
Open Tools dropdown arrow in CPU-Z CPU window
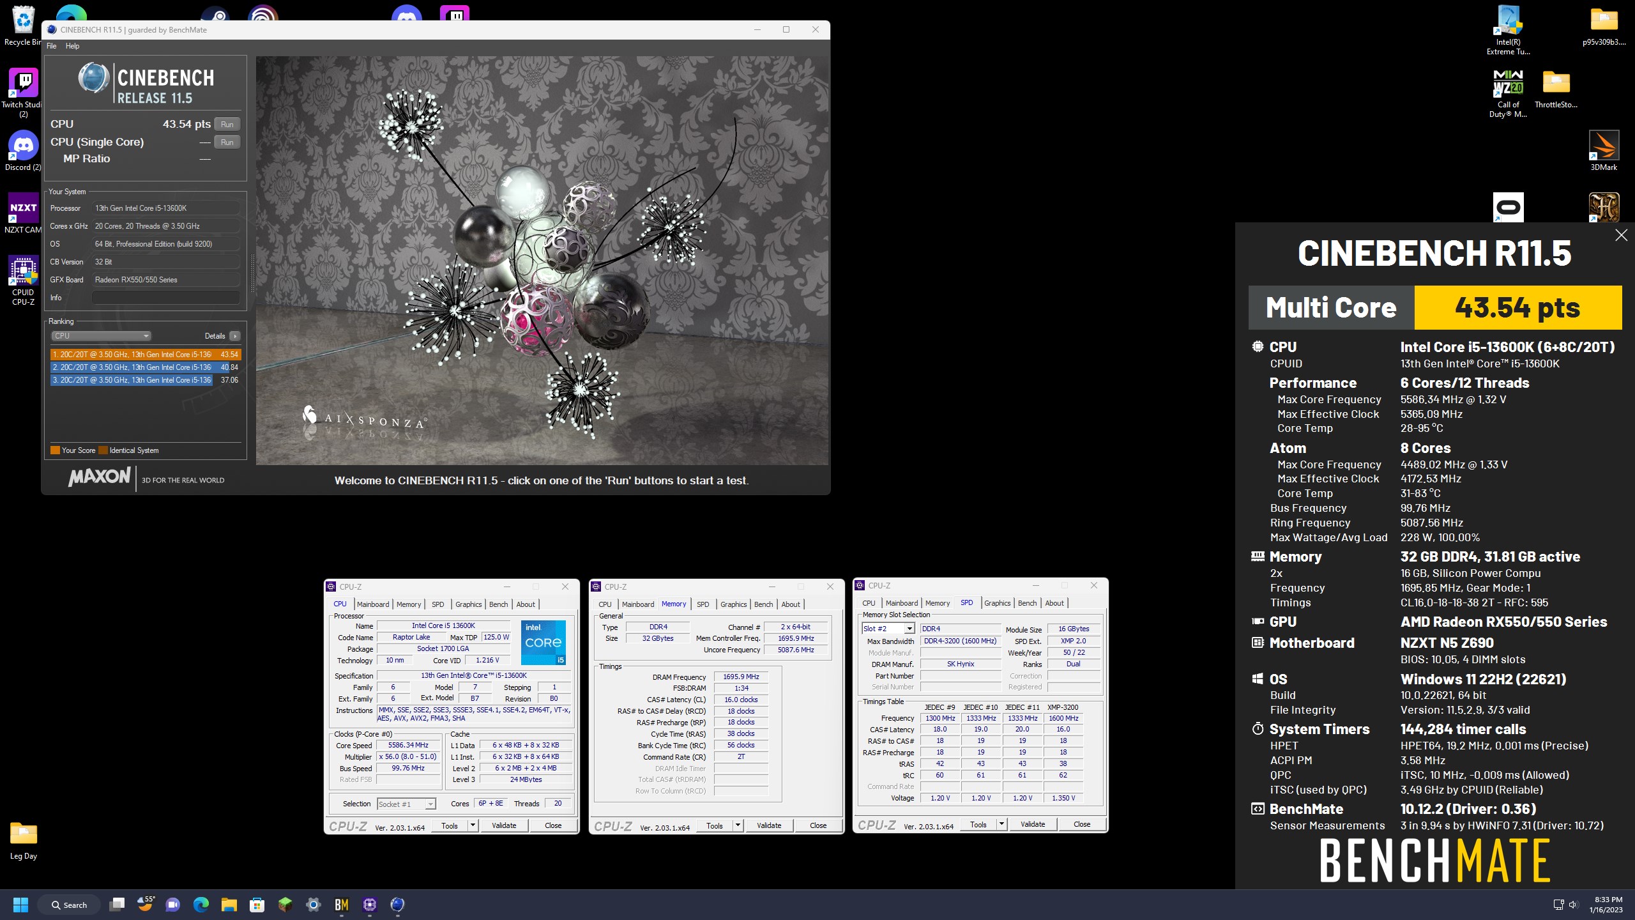[x=473, y=825]
